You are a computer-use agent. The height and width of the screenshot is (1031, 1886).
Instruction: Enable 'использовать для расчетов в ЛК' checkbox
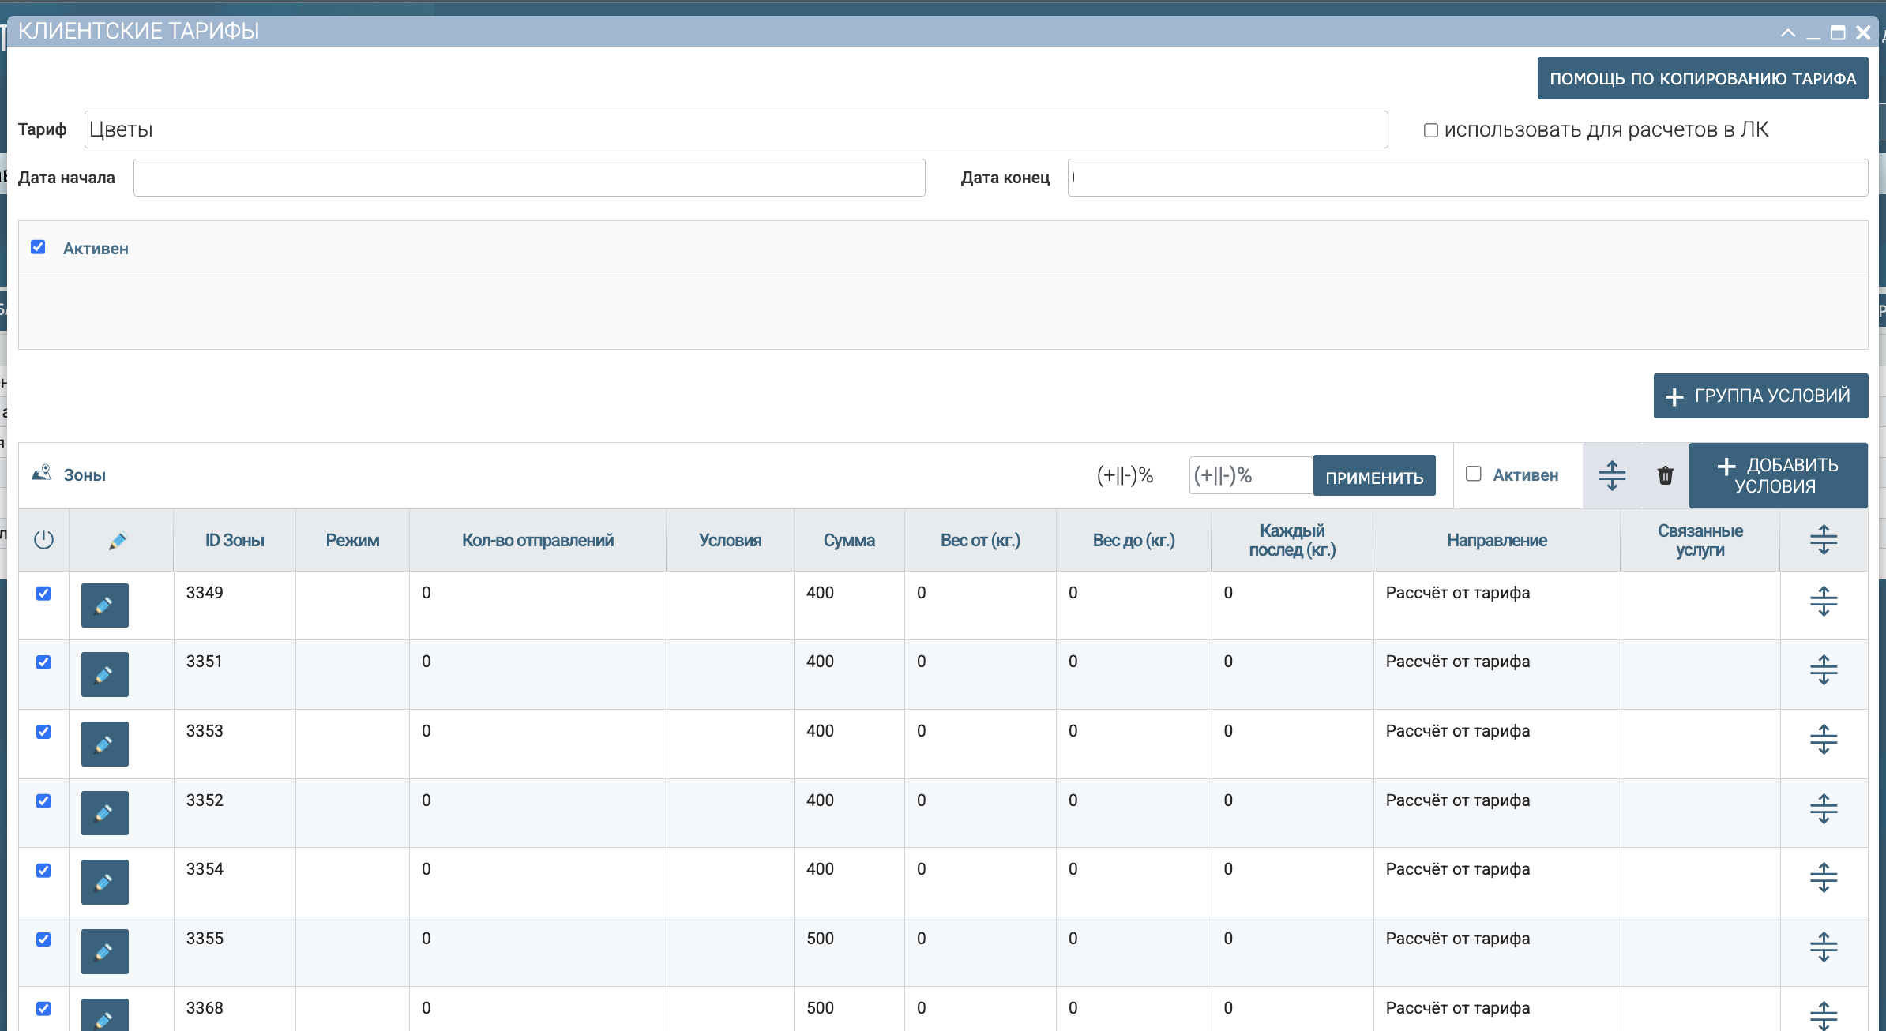1430,130
